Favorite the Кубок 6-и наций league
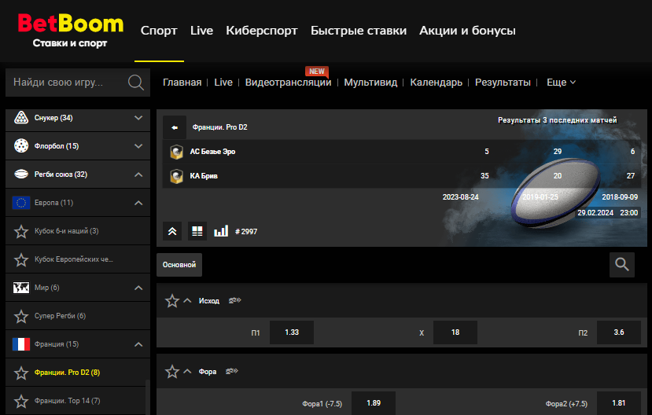The height and width of the screenshot is (415, 652). [x=21, y=231]
